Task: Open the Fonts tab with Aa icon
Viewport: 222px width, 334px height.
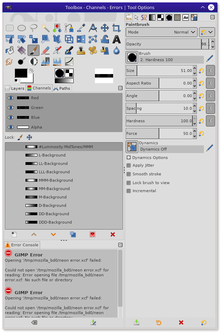Action: tap(186, 17)
